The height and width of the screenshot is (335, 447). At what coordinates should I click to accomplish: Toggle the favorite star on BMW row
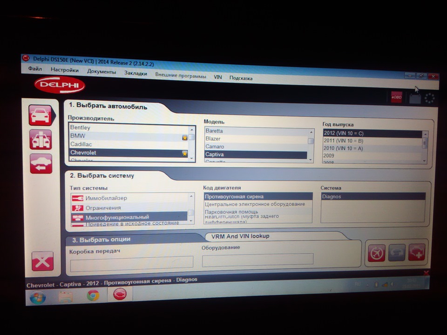pos(185,138)
